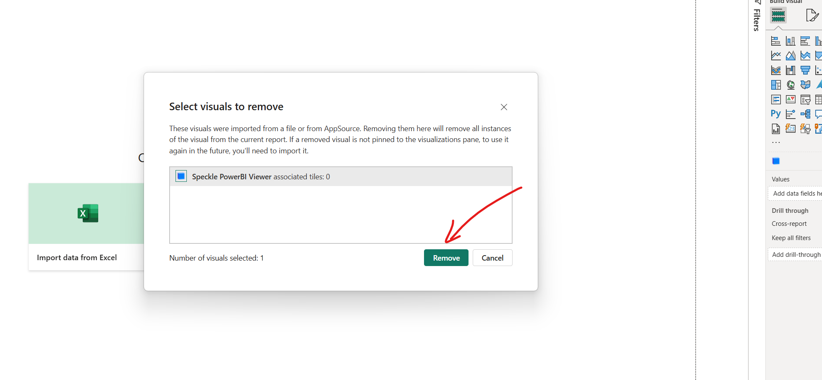Image resolution: width=822 pixels, height=380 pixels.
Task: Insert a Slicer visual
Action: point(805,100)
